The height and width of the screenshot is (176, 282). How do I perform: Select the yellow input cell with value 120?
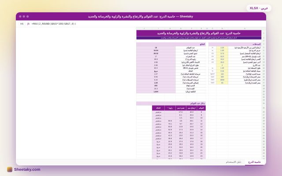tap(222, 74)
